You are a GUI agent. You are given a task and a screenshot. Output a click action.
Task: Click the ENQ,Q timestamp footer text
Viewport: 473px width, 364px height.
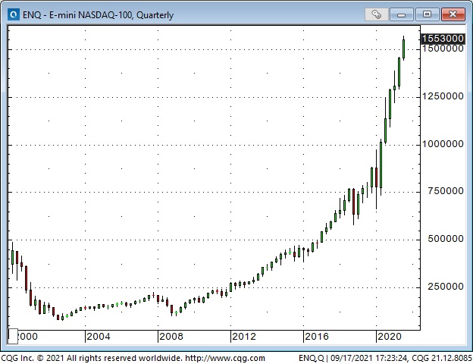click(385, 358)
